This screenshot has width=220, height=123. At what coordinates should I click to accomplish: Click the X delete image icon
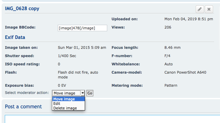(209, 9)
